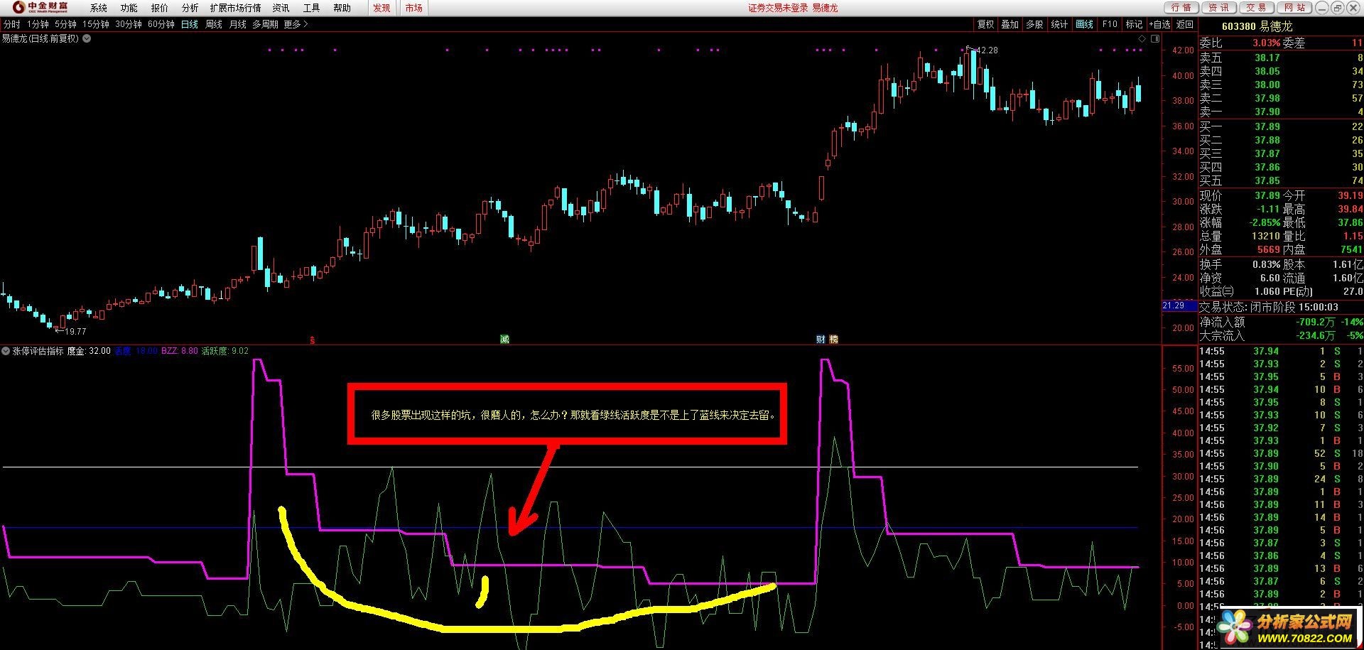Click the 活跃度: 9.02 indicator label
This screenshot has height=650, width=1364.
pos(225,351)
